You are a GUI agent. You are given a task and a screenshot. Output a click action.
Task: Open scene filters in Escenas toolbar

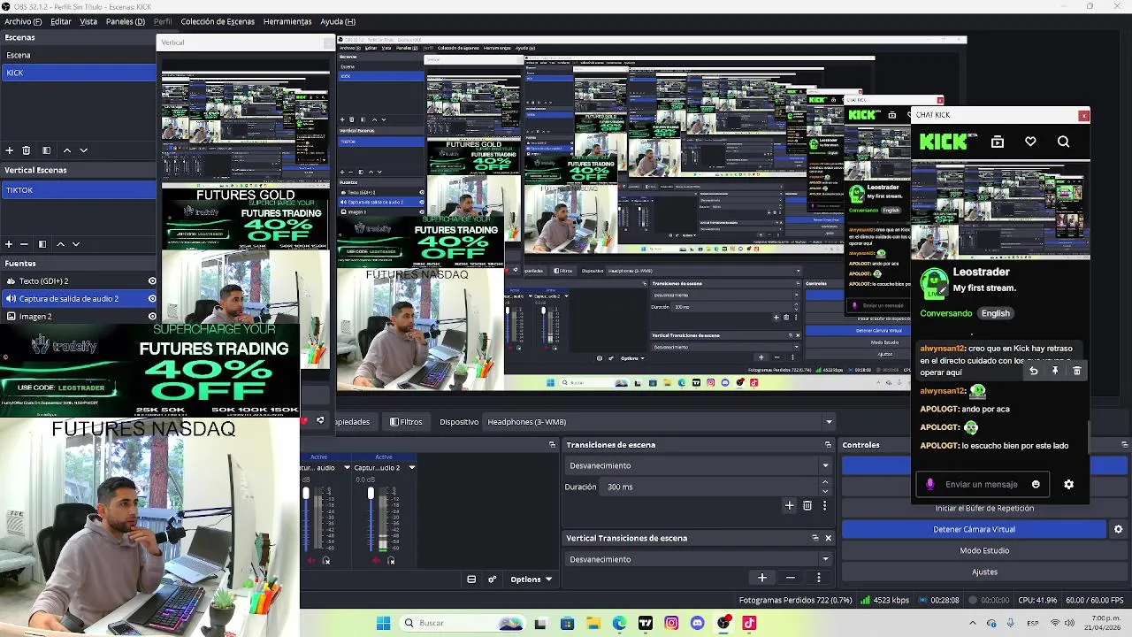[46, 150]
